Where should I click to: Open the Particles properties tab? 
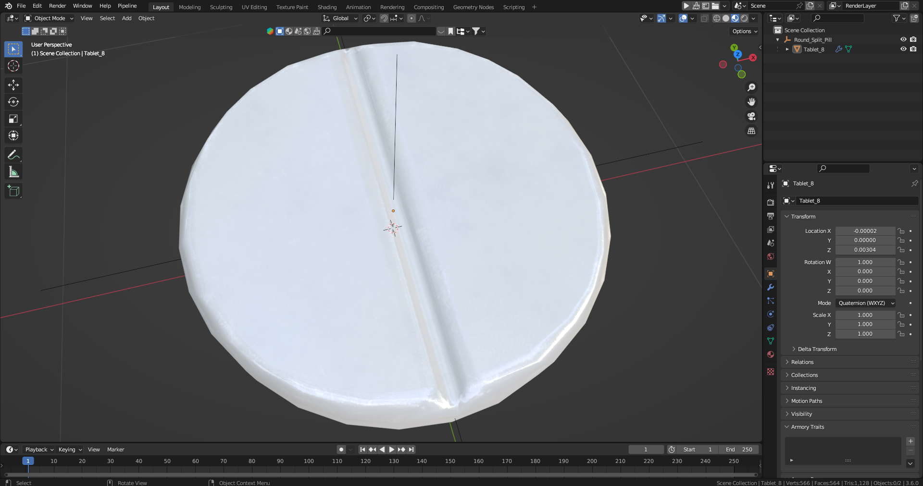771,301
